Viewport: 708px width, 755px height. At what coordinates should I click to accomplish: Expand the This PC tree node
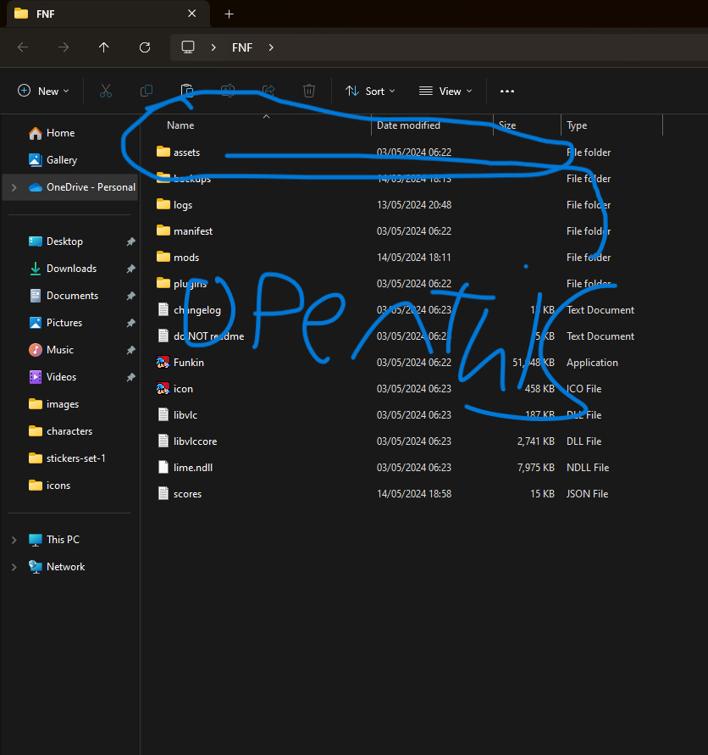(x=14, y=540)
